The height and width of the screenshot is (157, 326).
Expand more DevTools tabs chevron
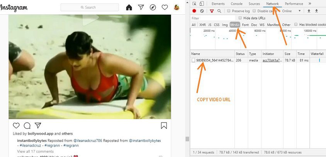(x=310, y=4)
